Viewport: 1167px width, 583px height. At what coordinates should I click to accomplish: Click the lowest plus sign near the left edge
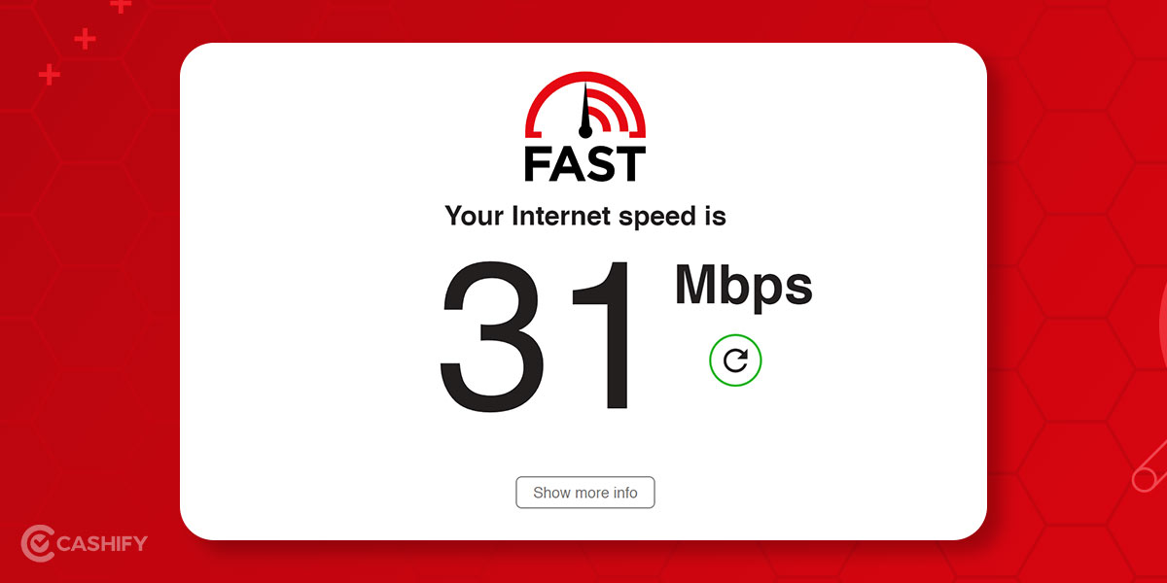tap(49, 74)
